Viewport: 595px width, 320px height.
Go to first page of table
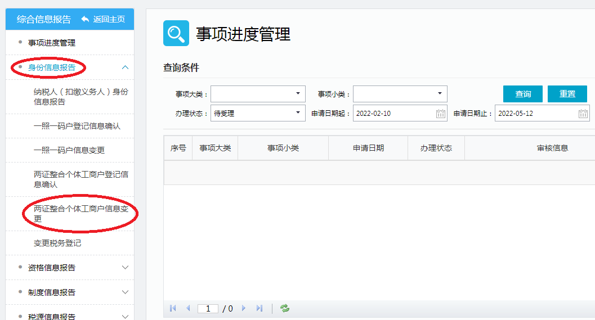tap(173, 308)
